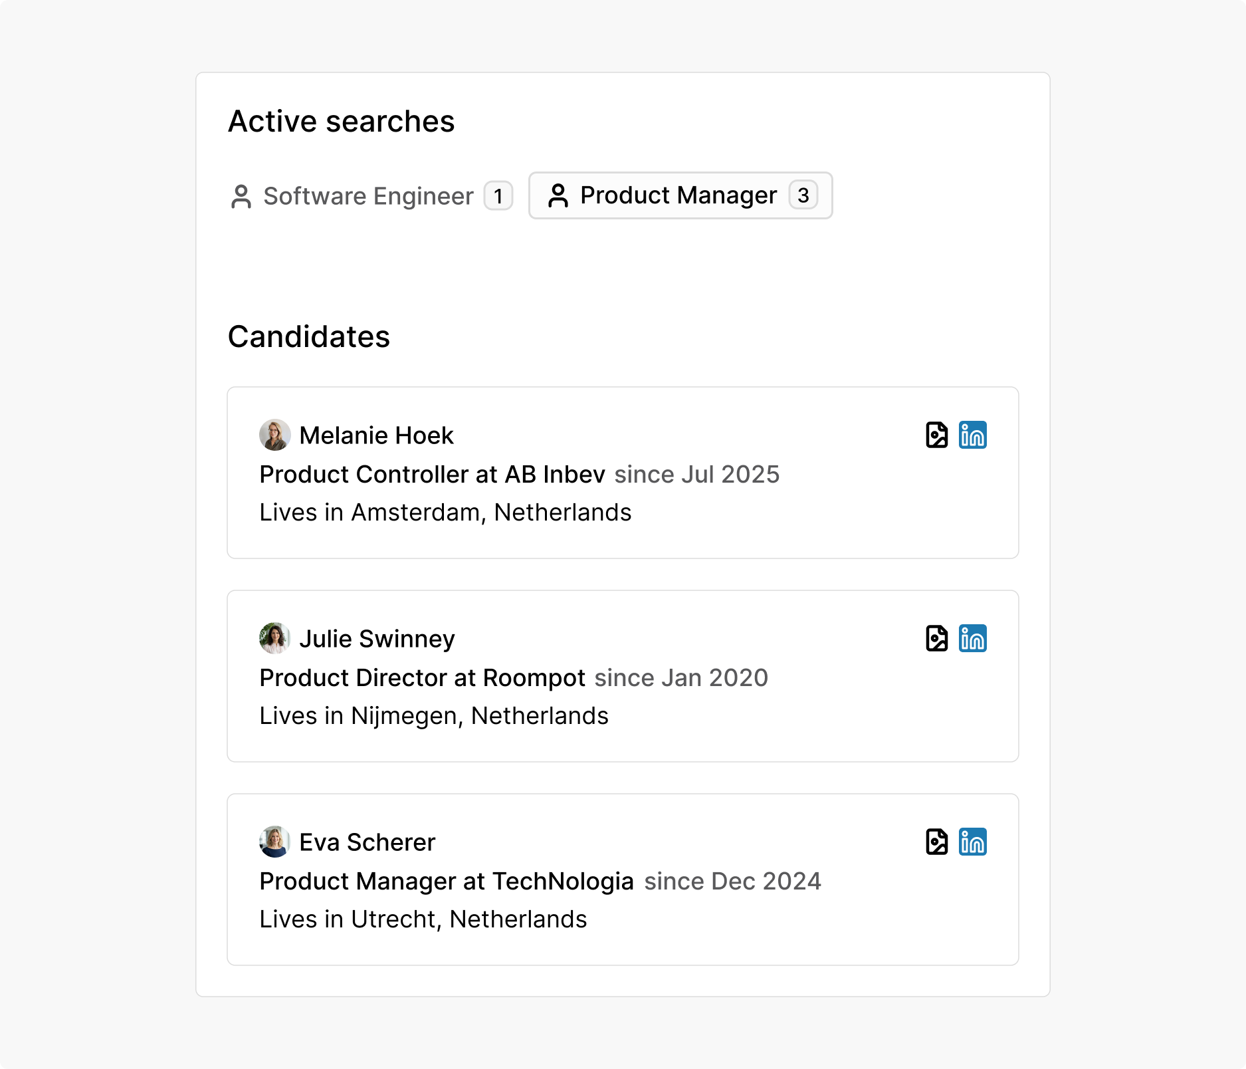Click the count badge on Software Engineer search
The width and height of the screenshot is (1246, 1069).
point(497,195)
